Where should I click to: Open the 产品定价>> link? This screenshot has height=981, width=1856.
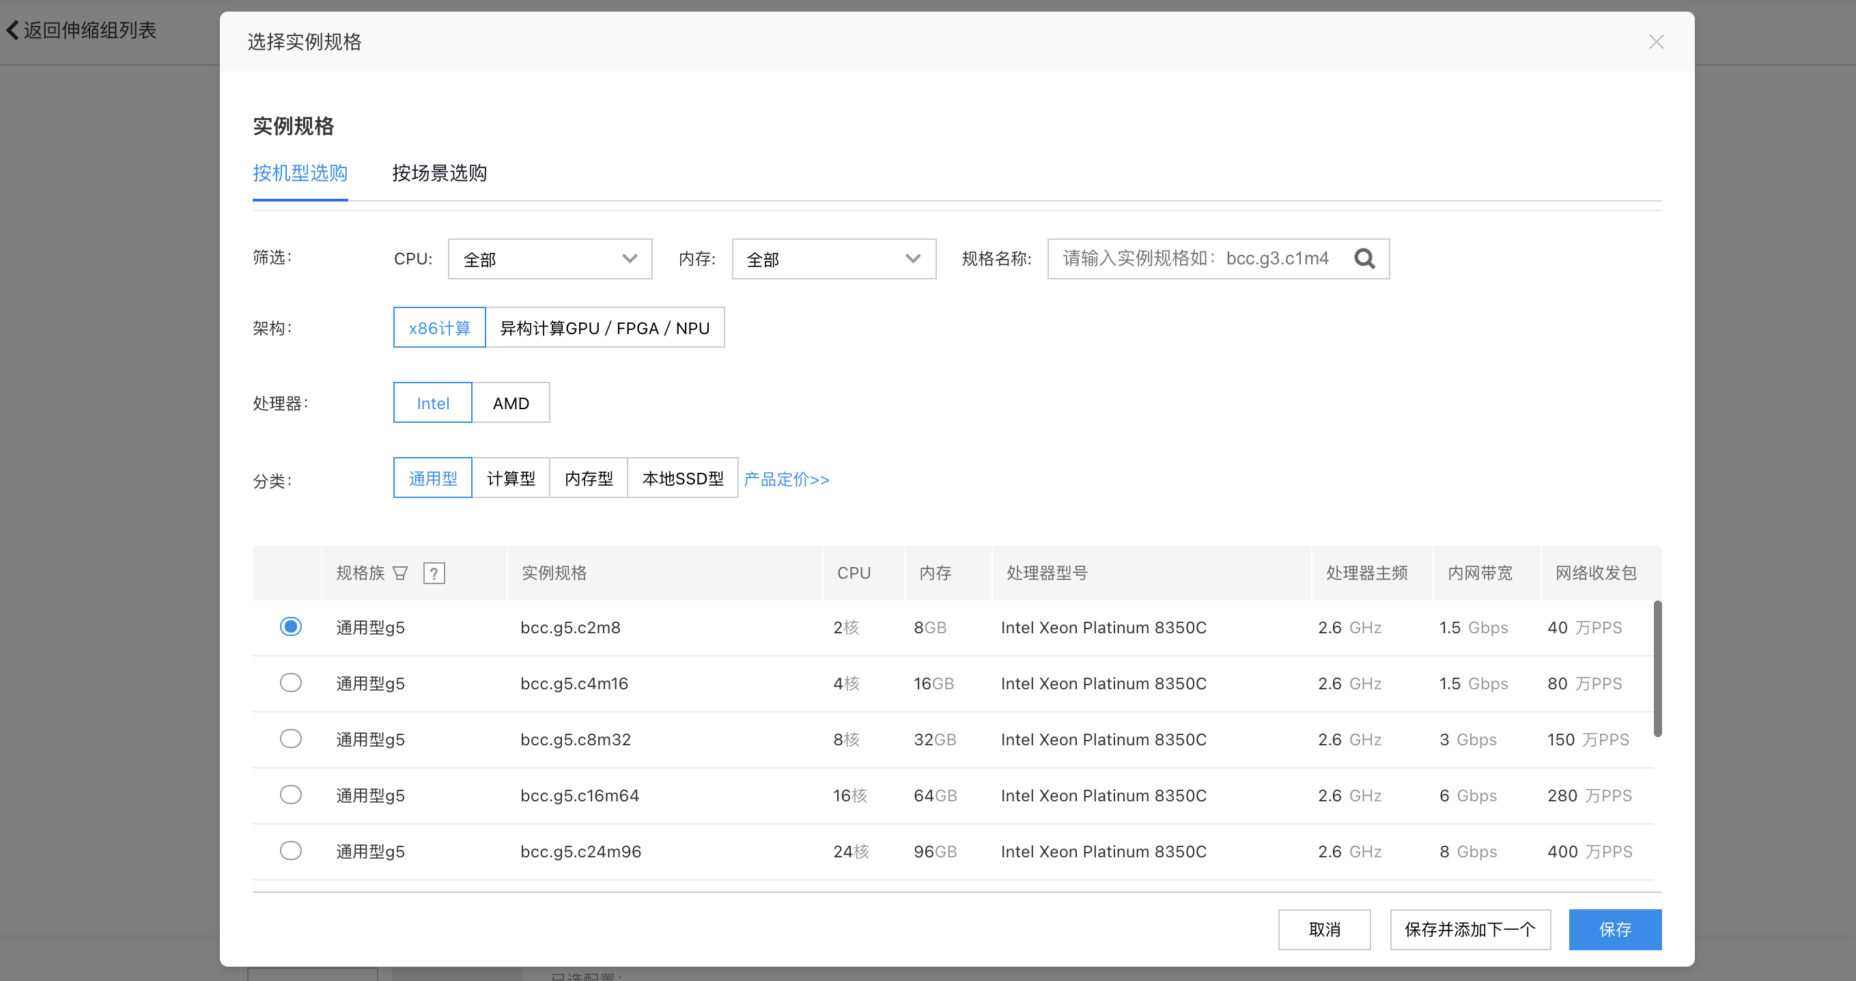tap(786, 480)
